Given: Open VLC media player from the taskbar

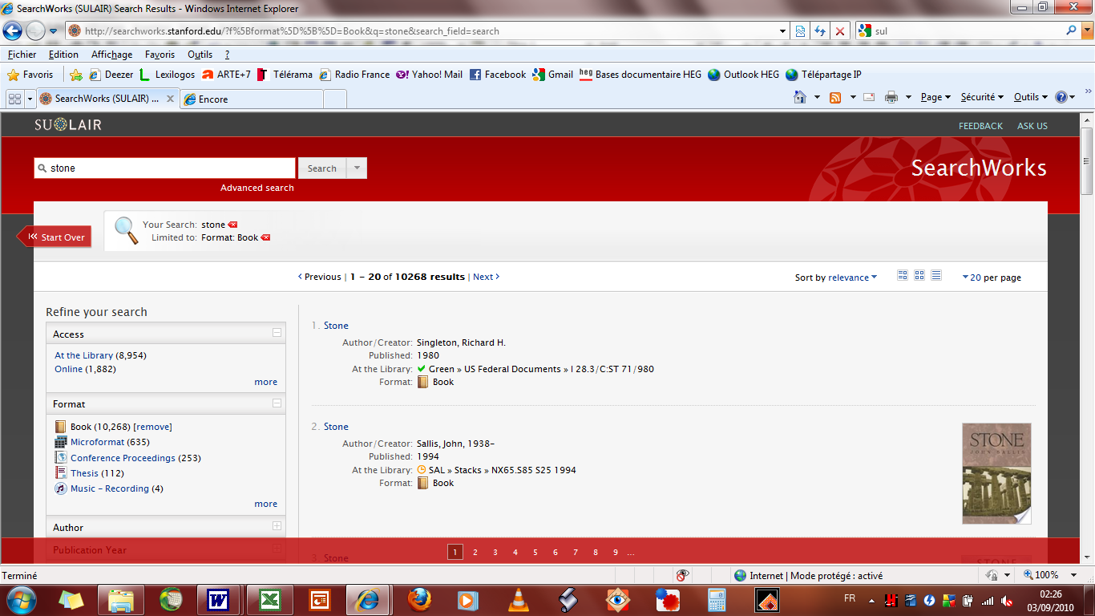Looking at the screenshot, I should coord(519,599).
